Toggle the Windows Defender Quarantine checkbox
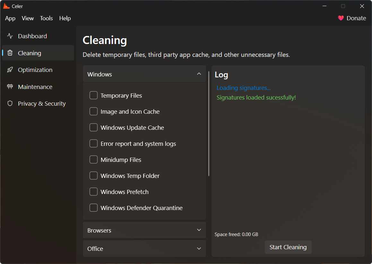The width and height of the screenshot is (372, 264). (93, 208)
